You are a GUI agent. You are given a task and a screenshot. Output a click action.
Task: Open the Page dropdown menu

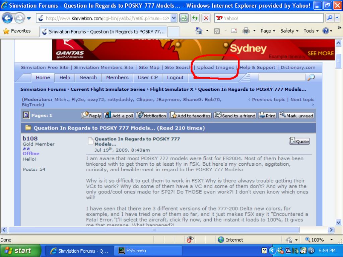pos(268,31)
